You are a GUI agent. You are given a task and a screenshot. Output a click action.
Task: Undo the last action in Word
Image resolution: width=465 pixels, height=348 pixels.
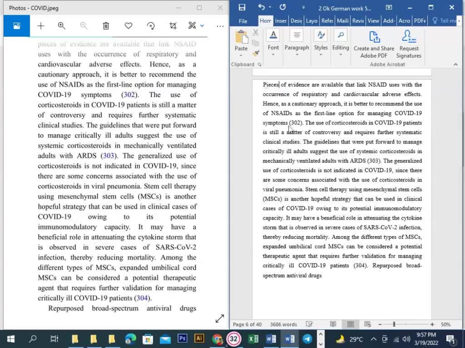click(261, 7)
